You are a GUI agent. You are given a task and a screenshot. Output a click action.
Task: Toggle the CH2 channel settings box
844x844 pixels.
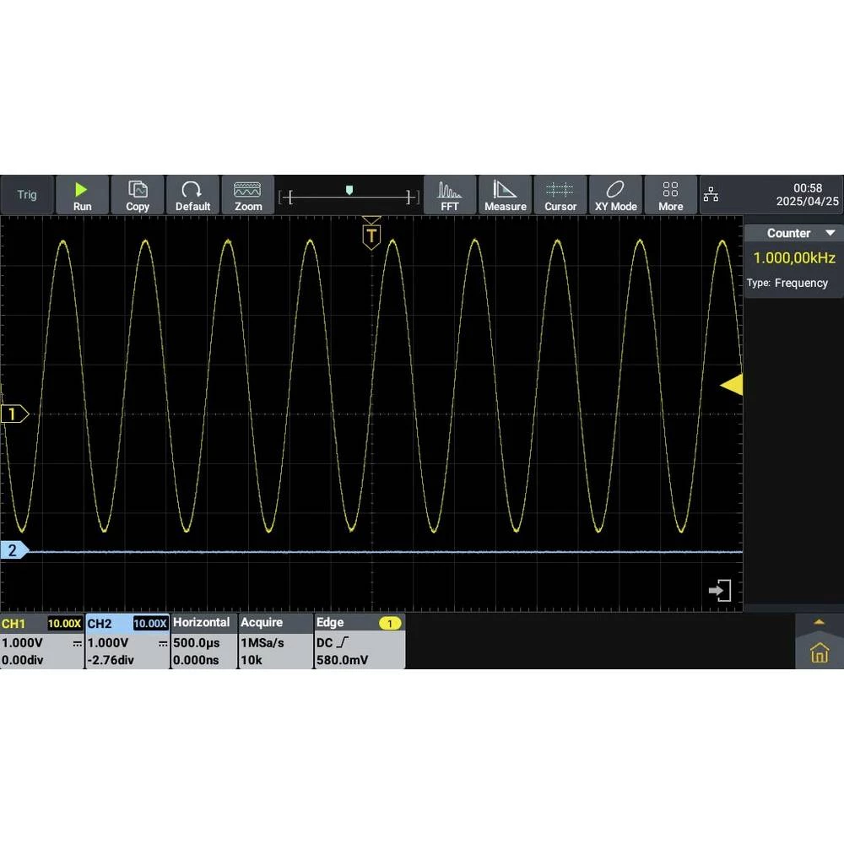coord(127,641)
